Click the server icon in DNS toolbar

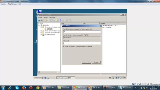click(x=67, y=20)
